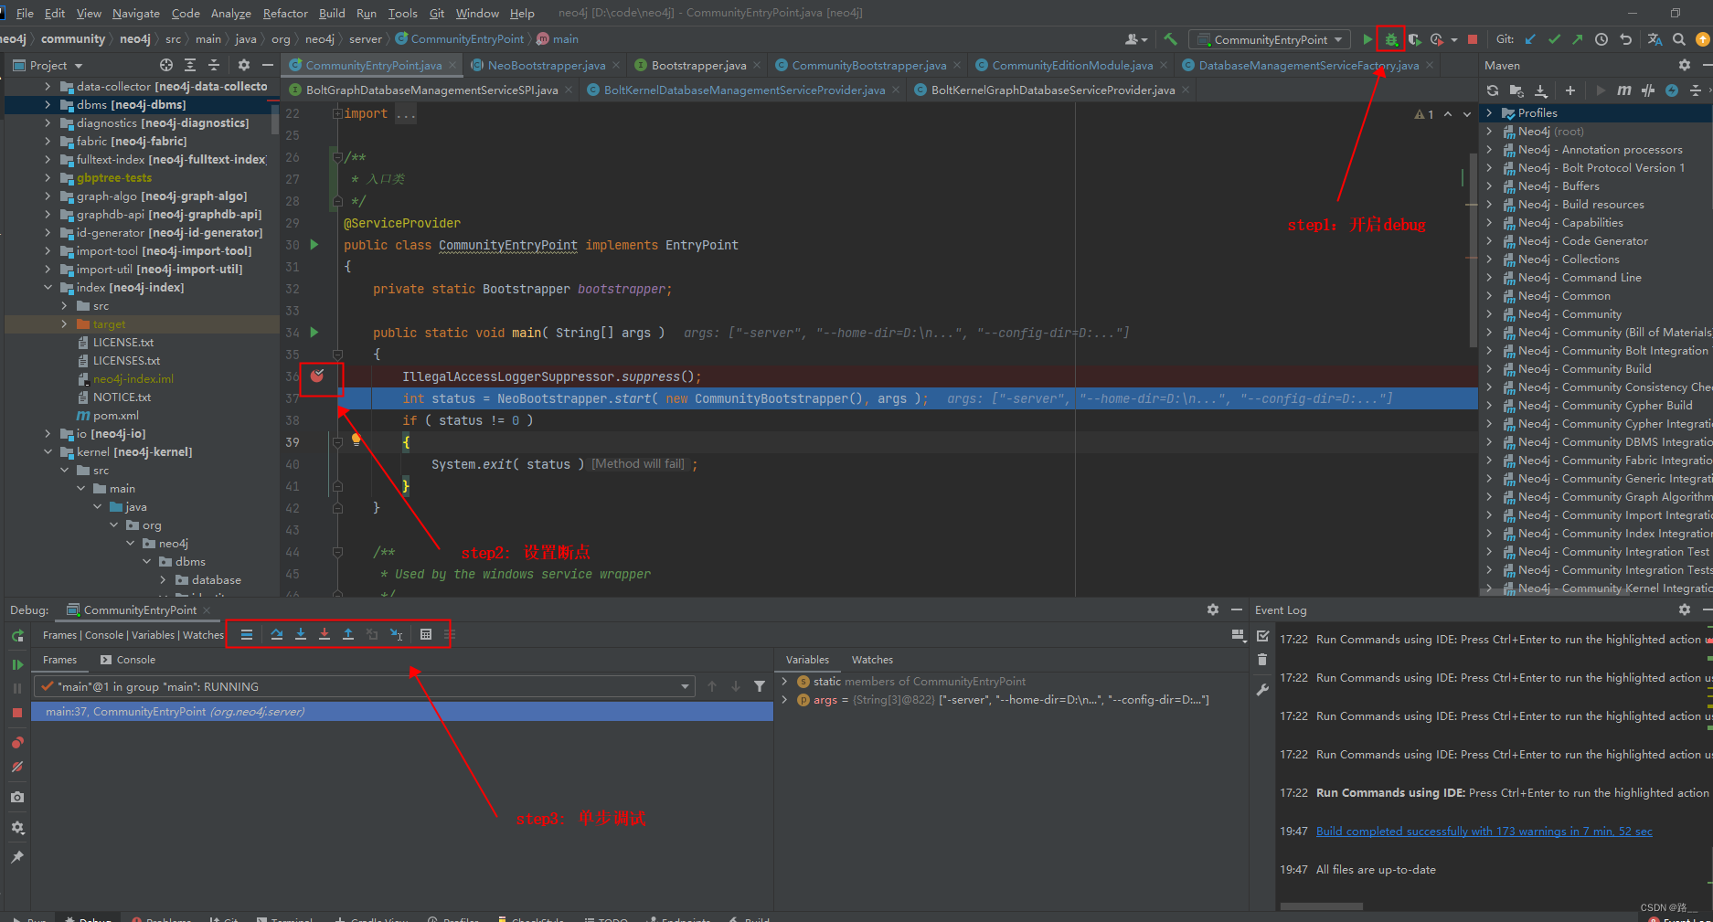Run to Cursor in debugger toolbar

(x=396, y=634)
